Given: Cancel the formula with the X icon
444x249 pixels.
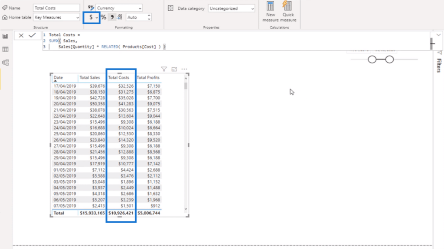Looking at the screenshot, I should 21,35.
